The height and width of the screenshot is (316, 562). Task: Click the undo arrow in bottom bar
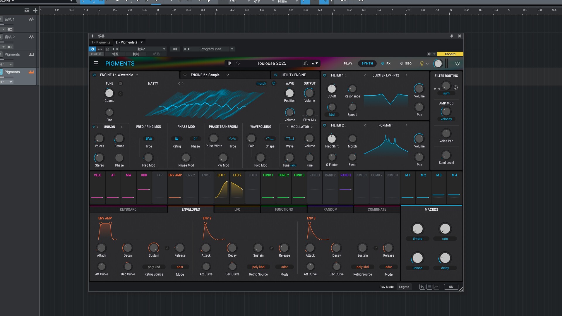pyautogui.click(x=422, y=287)
